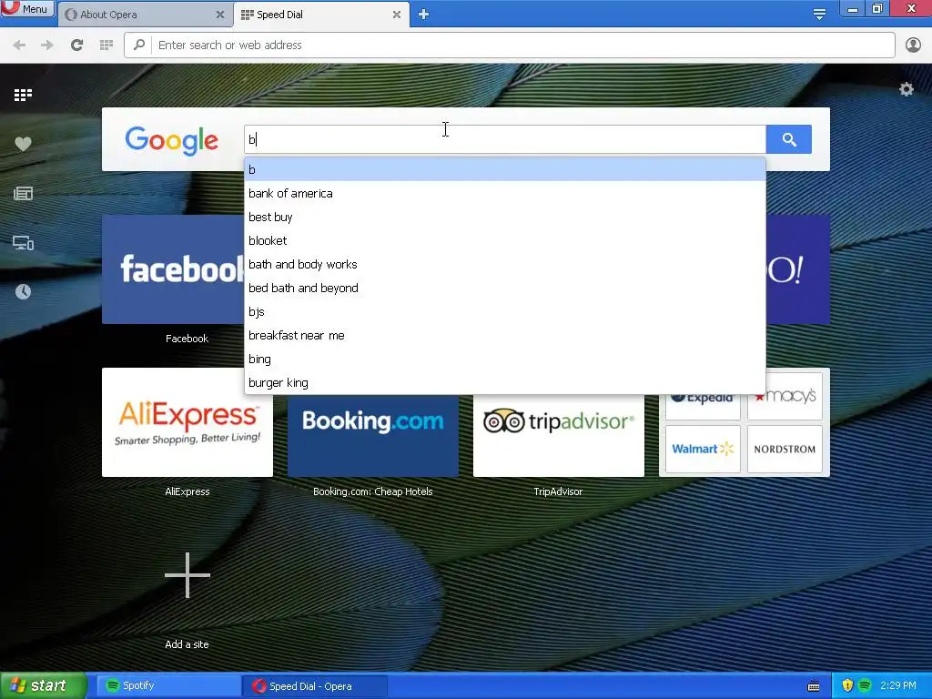Click the address bar search magnifier icon
Image resolution: width=932 pixels, height=699 pixels.
coord(139,45)
